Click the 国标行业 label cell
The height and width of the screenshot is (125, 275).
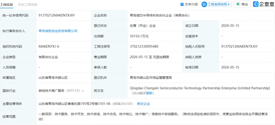18,91
